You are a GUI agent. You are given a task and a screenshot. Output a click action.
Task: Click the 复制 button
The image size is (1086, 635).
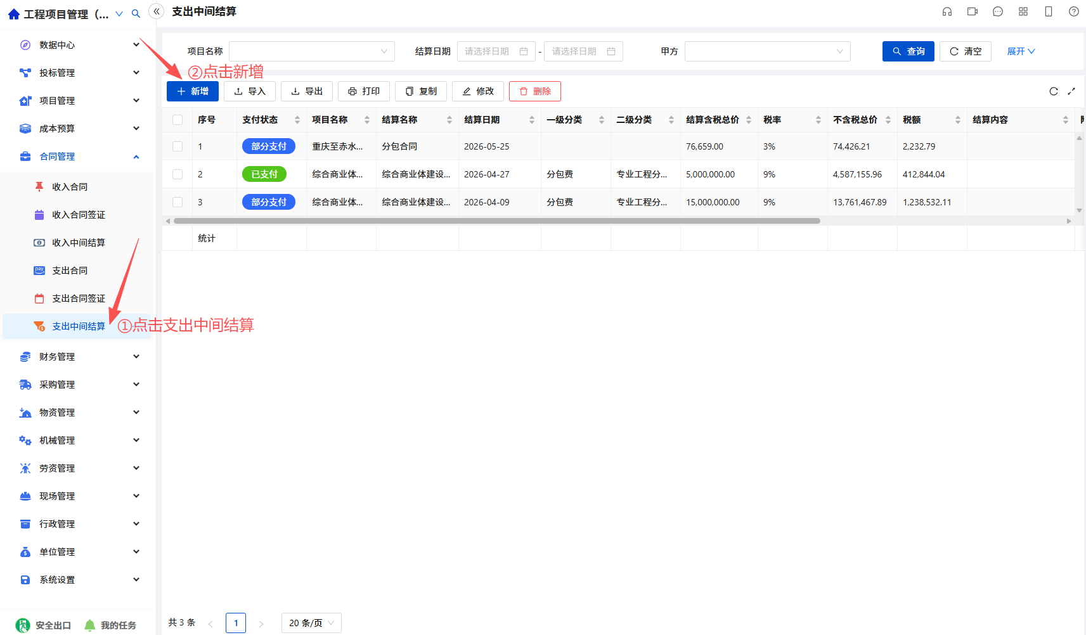(x=421, y=91)
